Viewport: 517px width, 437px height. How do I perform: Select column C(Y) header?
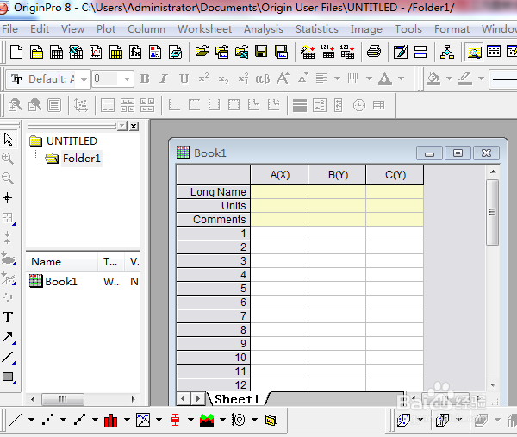pyautogui.click(x=395, y=175)
